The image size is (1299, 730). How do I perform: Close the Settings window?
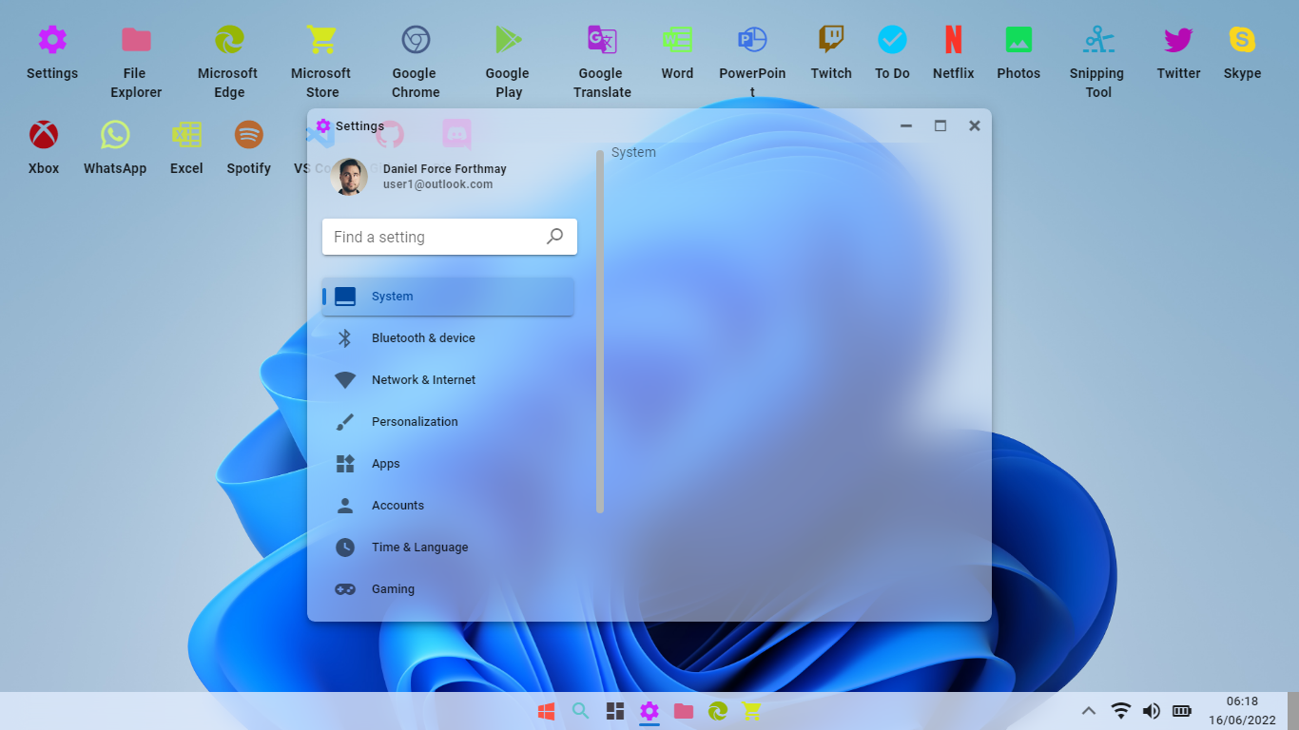(x=975, y=125)
